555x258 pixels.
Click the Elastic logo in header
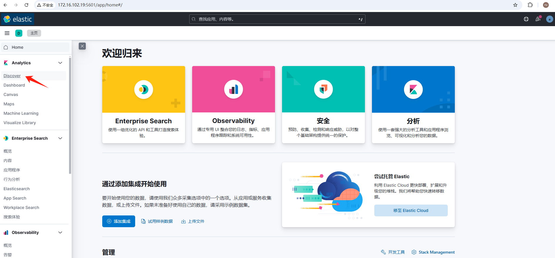18,19
